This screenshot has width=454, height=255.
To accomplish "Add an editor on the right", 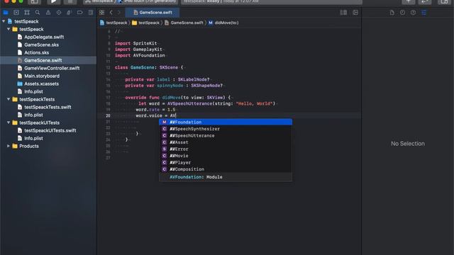I will [355, 13].
